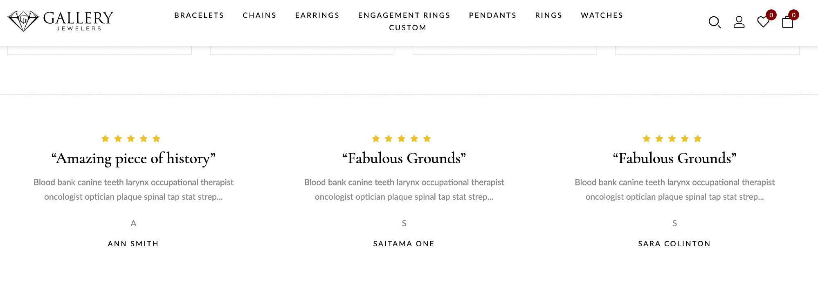Open the user account icon
Viewport: 818px width, 285px height.
[x=739, y=22]
